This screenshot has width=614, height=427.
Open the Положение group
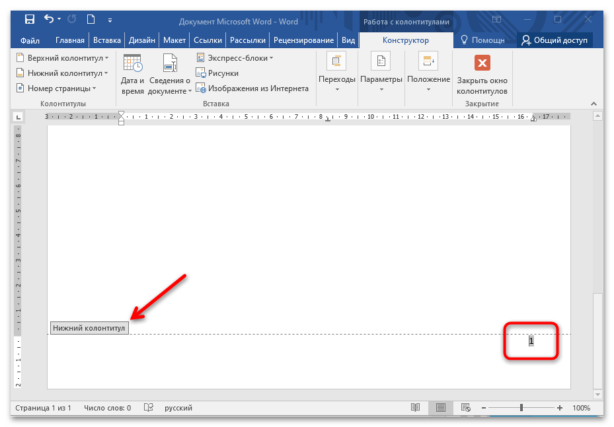pyautogui.click(x=428, y=73)
